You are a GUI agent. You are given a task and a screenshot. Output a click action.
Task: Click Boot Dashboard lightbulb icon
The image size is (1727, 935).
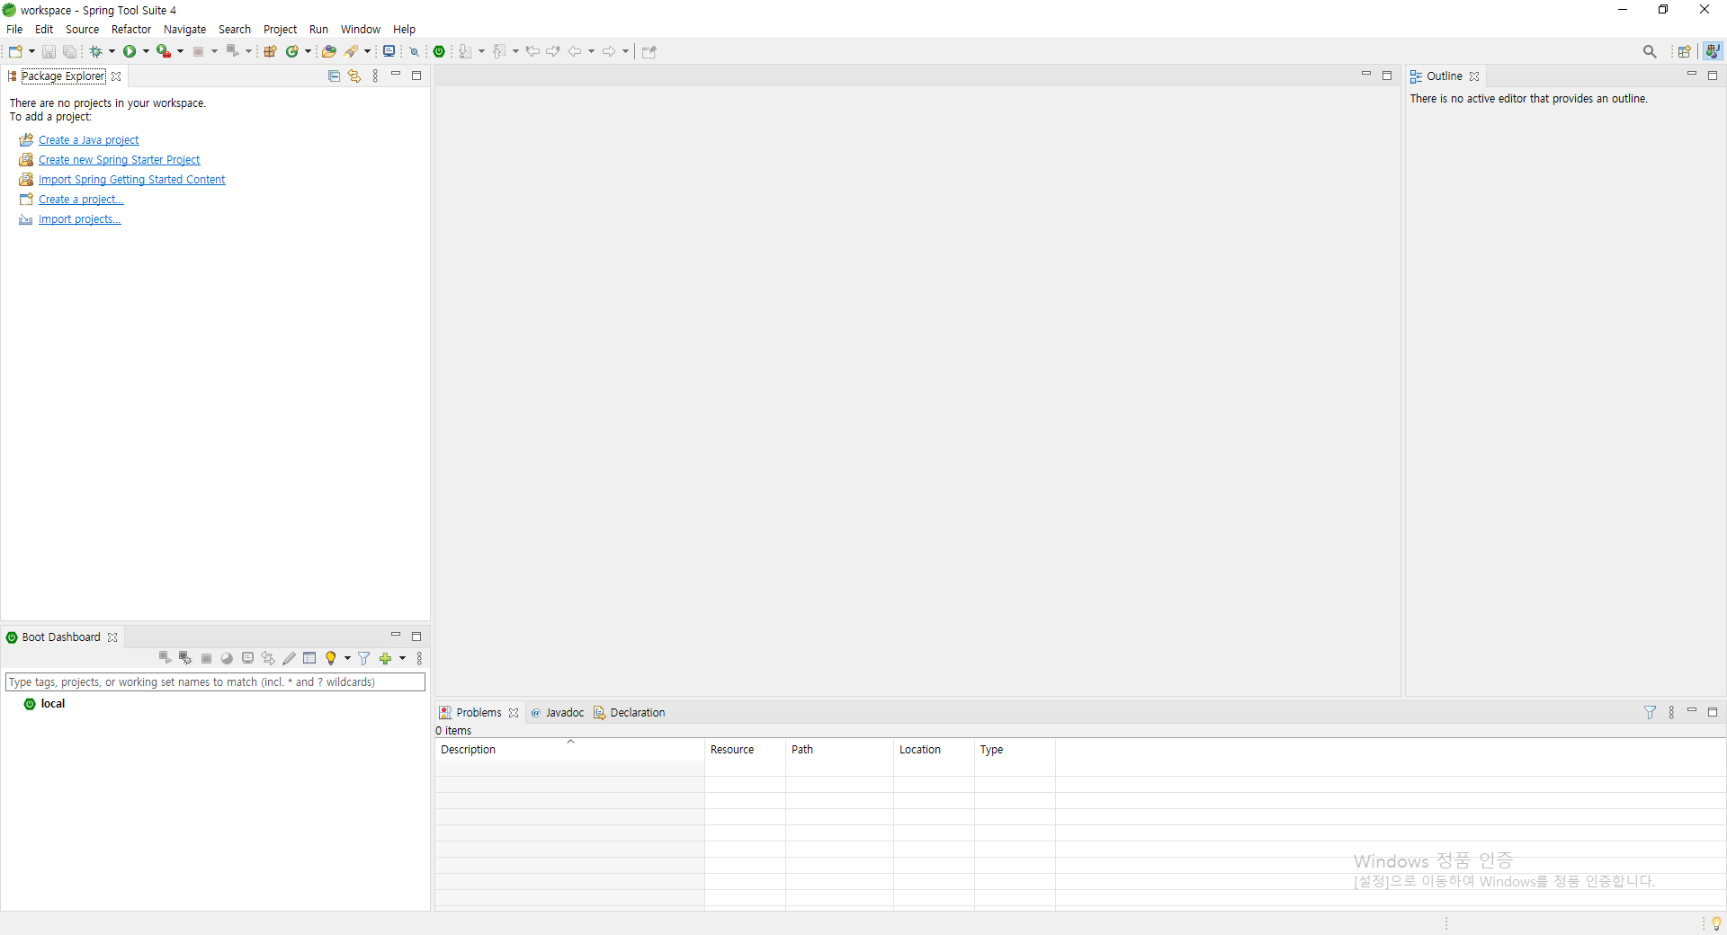pos(330,658)
